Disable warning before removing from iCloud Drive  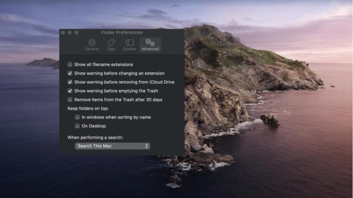pyautogui.click(x=70, y=82)
